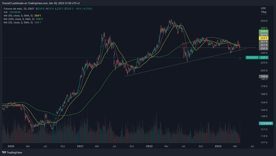This screenshot has height=156, width=276.
Task: Click the TradingView text in footer
Action: pos(14,153)
